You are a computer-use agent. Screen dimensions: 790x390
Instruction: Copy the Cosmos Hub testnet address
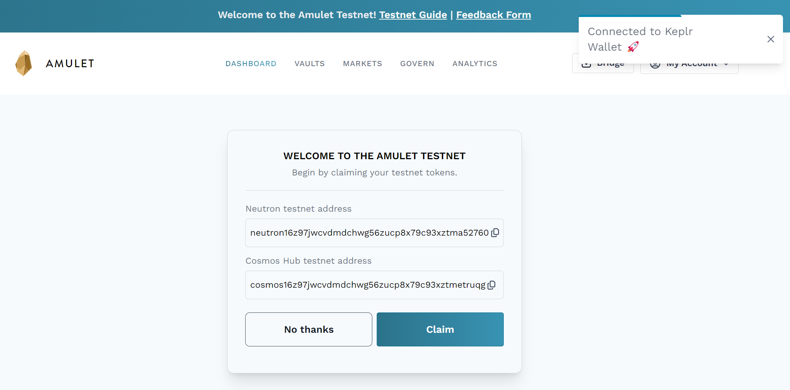(492, 285)
